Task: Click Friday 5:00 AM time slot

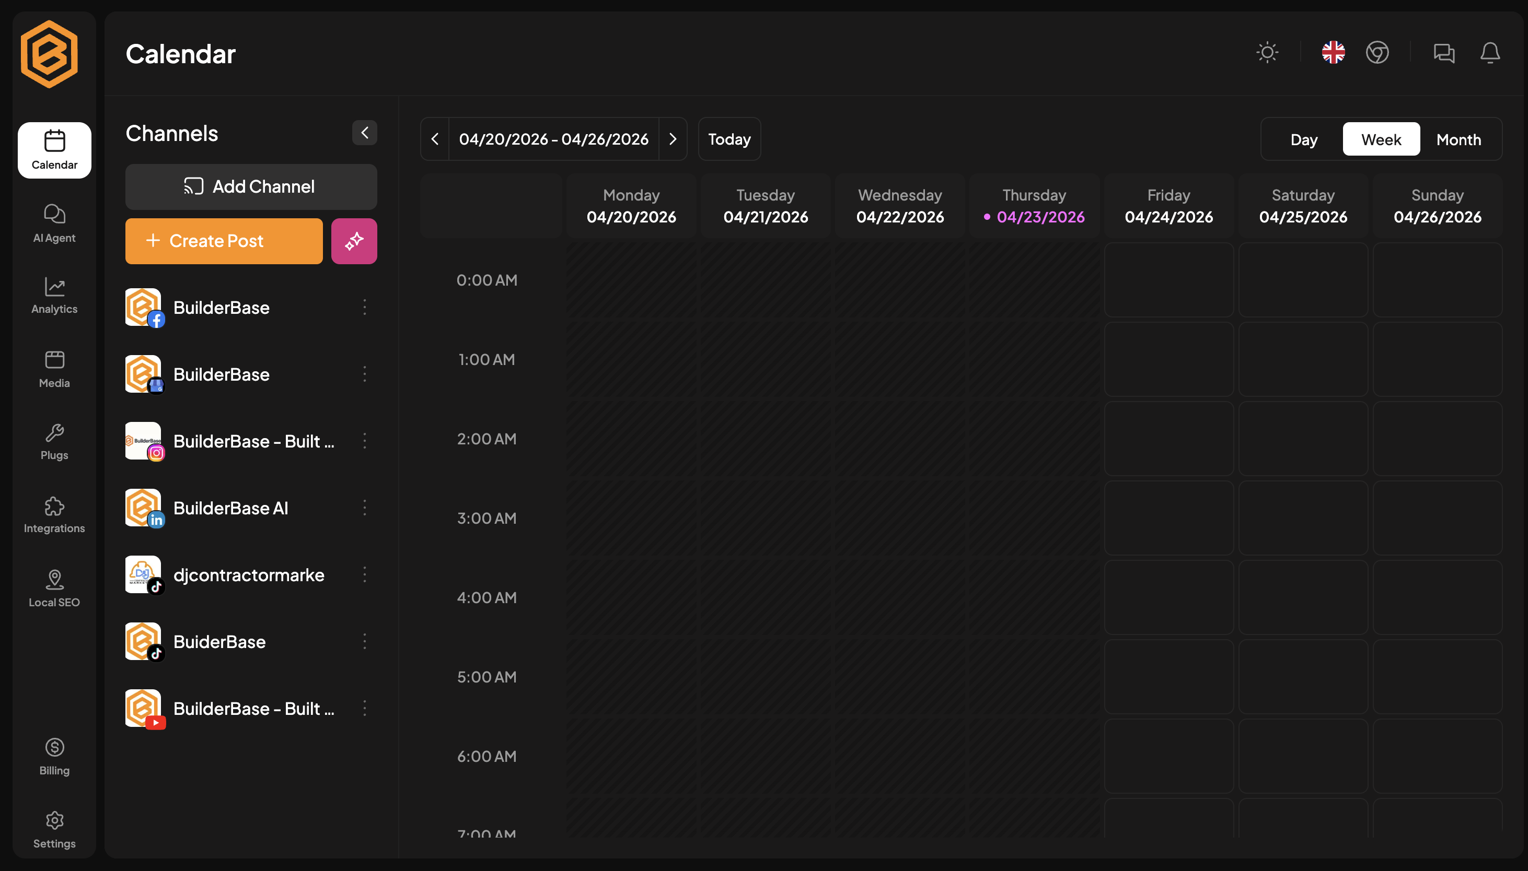Action: coord(1168,677)
